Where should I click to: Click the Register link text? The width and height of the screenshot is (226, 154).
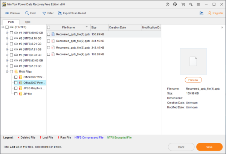pos(218,13)
